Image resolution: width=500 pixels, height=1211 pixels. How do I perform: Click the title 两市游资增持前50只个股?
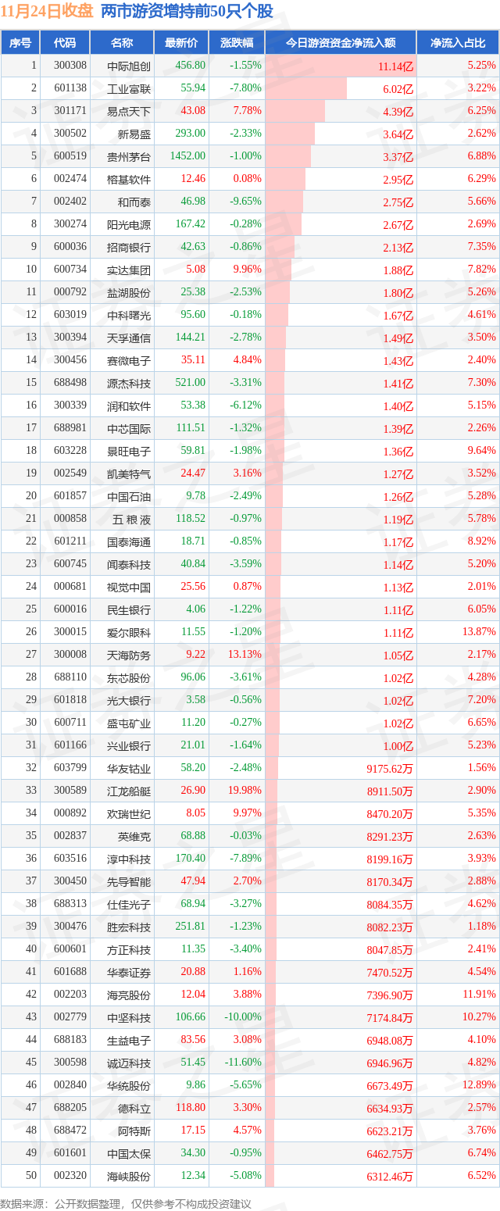[x=187, y=12]
